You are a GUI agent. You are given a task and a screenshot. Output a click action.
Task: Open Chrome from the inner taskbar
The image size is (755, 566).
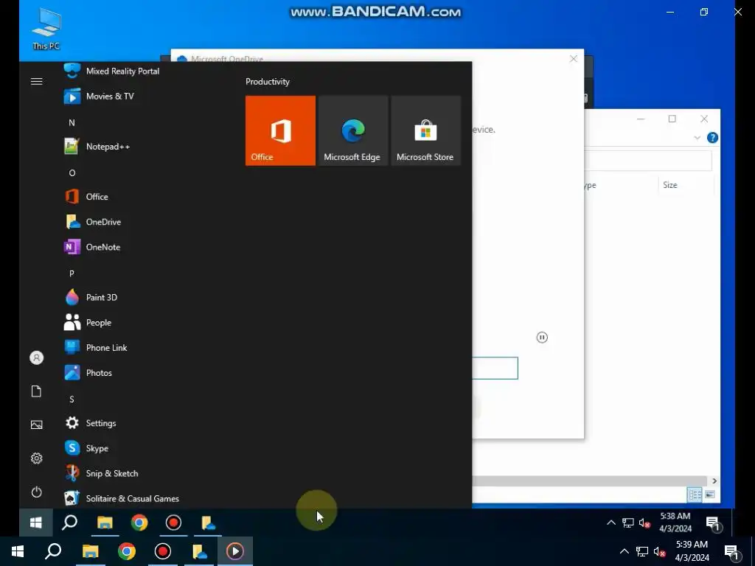click(139, 523)
